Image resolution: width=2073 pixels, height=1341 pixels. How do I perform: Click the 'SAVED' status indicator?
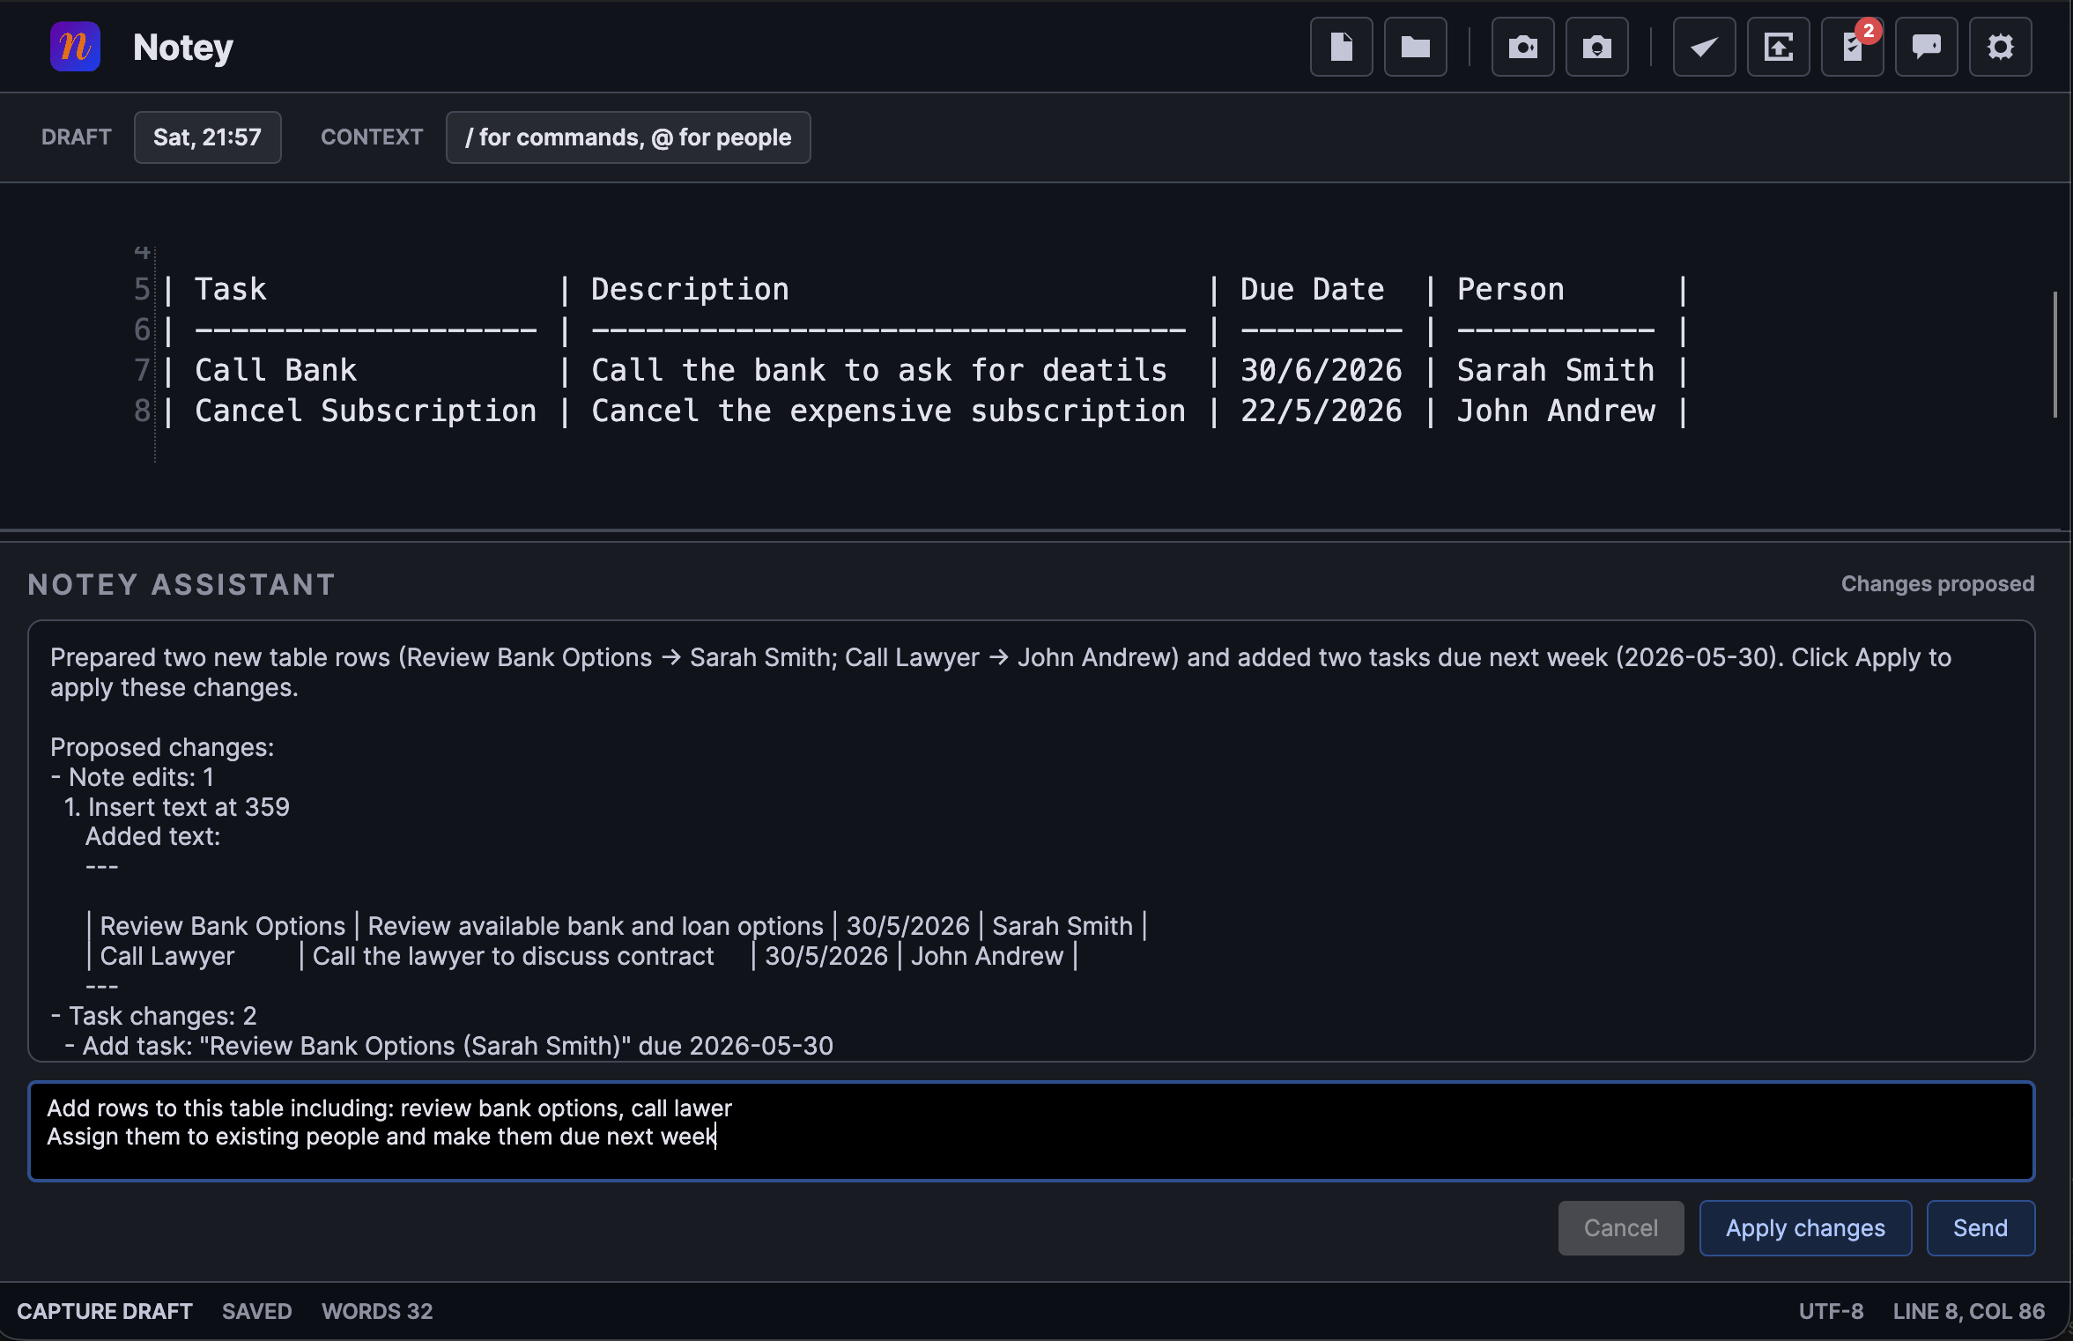[257, 1311]
